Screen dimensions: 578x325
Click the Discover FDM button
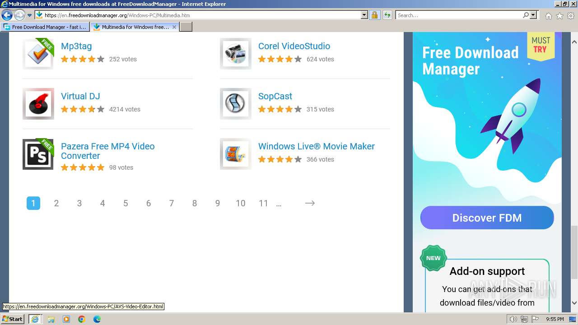click(x=487, y=218)
